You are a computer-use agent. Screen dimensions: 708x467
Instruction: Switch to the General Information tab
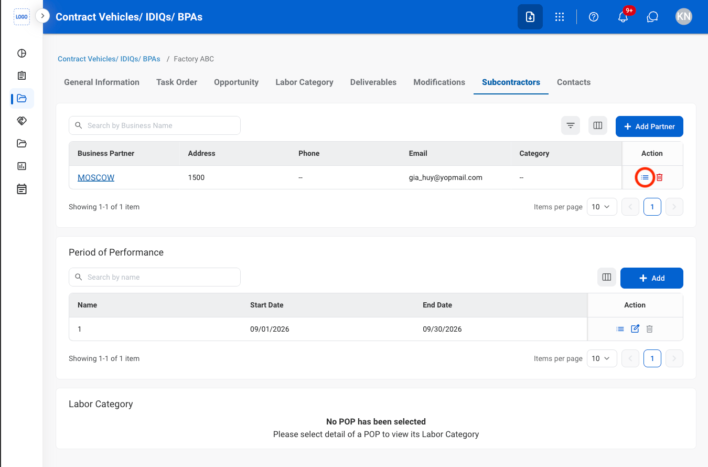(x=102, y=82)
